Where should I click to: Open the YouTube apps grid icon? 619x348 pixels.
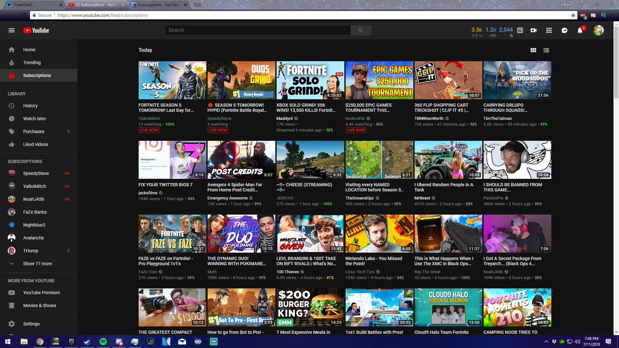point(549,30)
